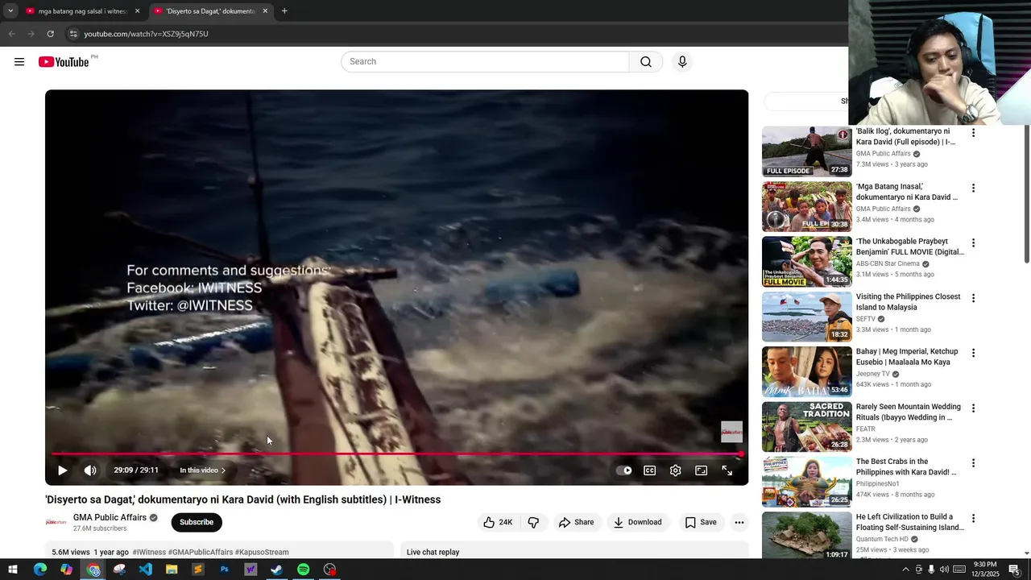Open Sublime Text from the taskbar
Viewport: 1031px width, 580px height.
pos(198,570)
